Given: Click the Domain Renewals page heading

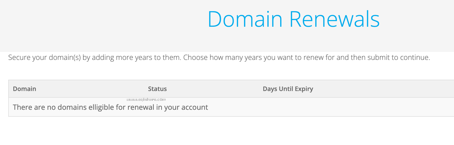Looking at the screenshot, I should 293,19.
